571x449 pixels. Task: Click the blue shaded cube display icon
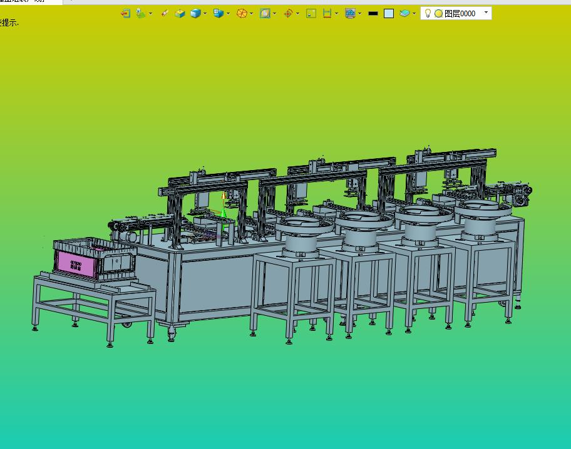[x=195, y=13]
